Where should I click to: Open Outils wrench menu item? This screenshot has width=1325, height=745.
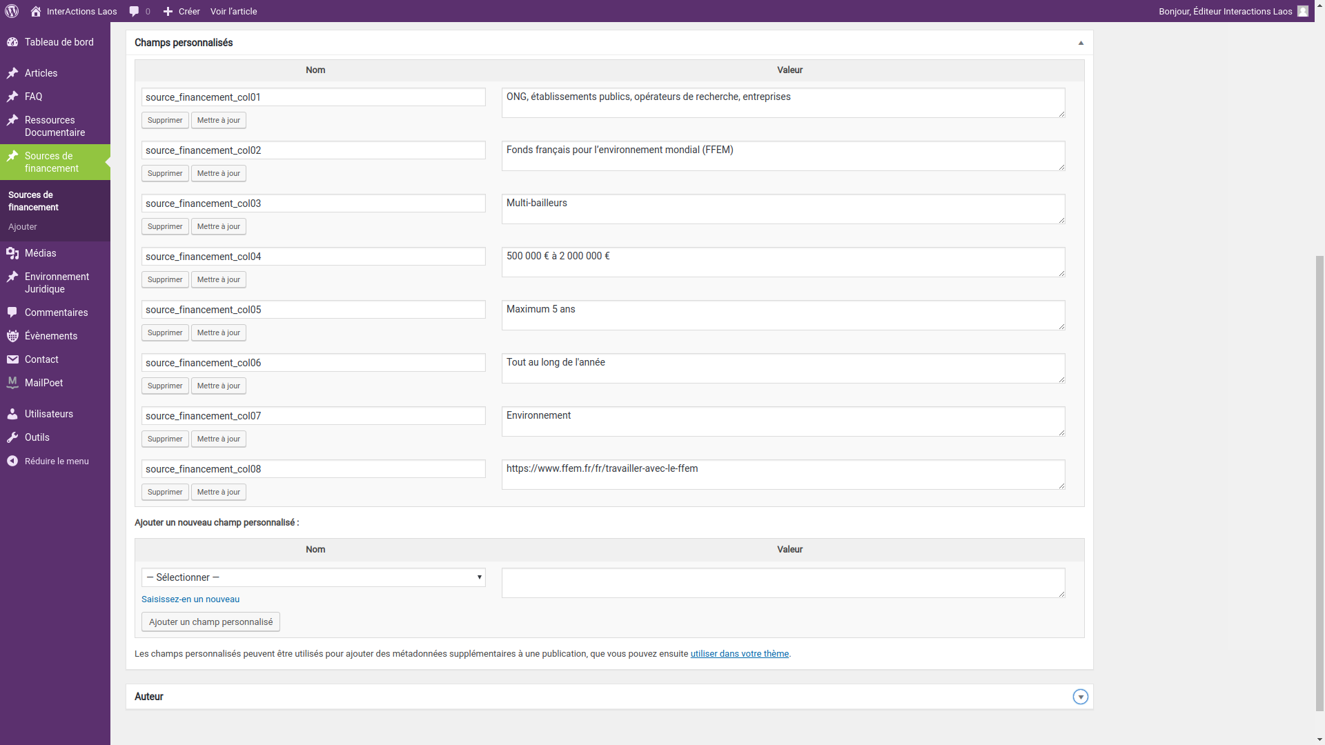click(x=37, y=437)
